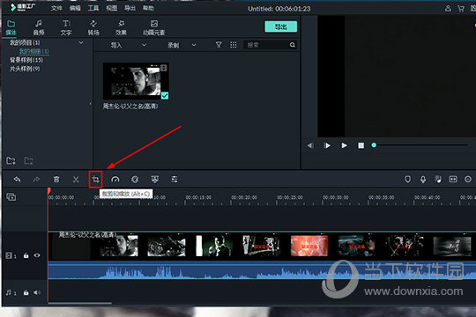
Task: Open the color correction palette icon
Action: tap(135, 180)
